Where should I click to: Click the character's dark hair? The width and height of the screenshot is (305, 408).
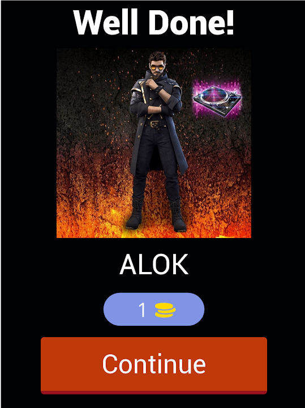(157, 57)
